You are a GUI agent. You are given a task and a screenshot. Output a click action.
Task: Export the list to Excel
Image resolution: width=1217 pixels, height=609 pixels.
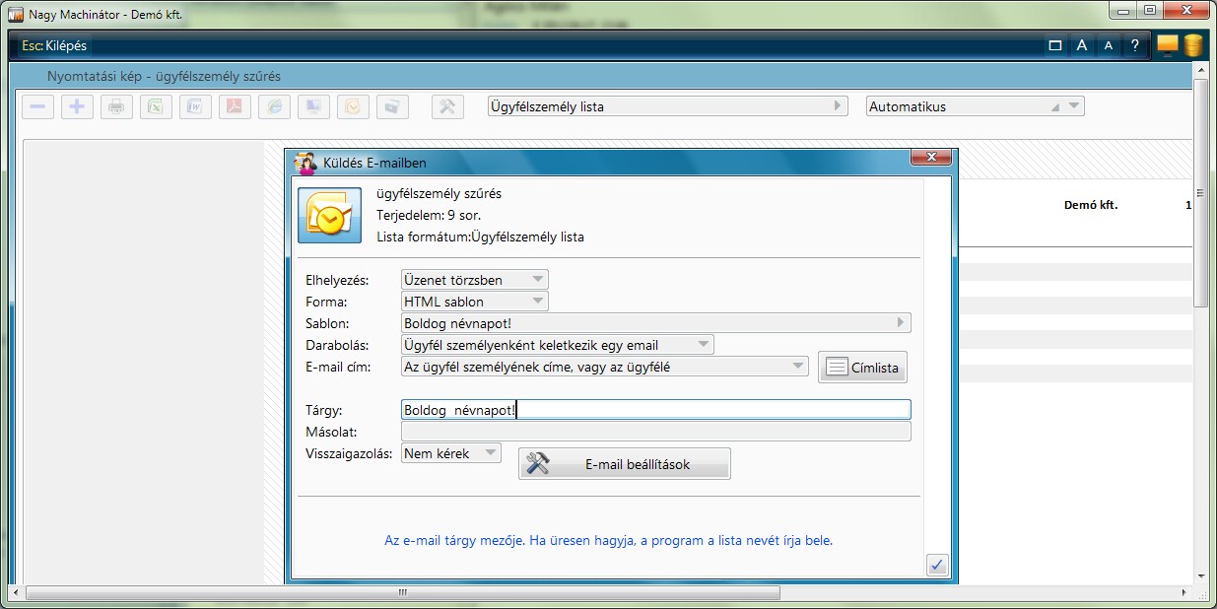[x=156, y=106]
